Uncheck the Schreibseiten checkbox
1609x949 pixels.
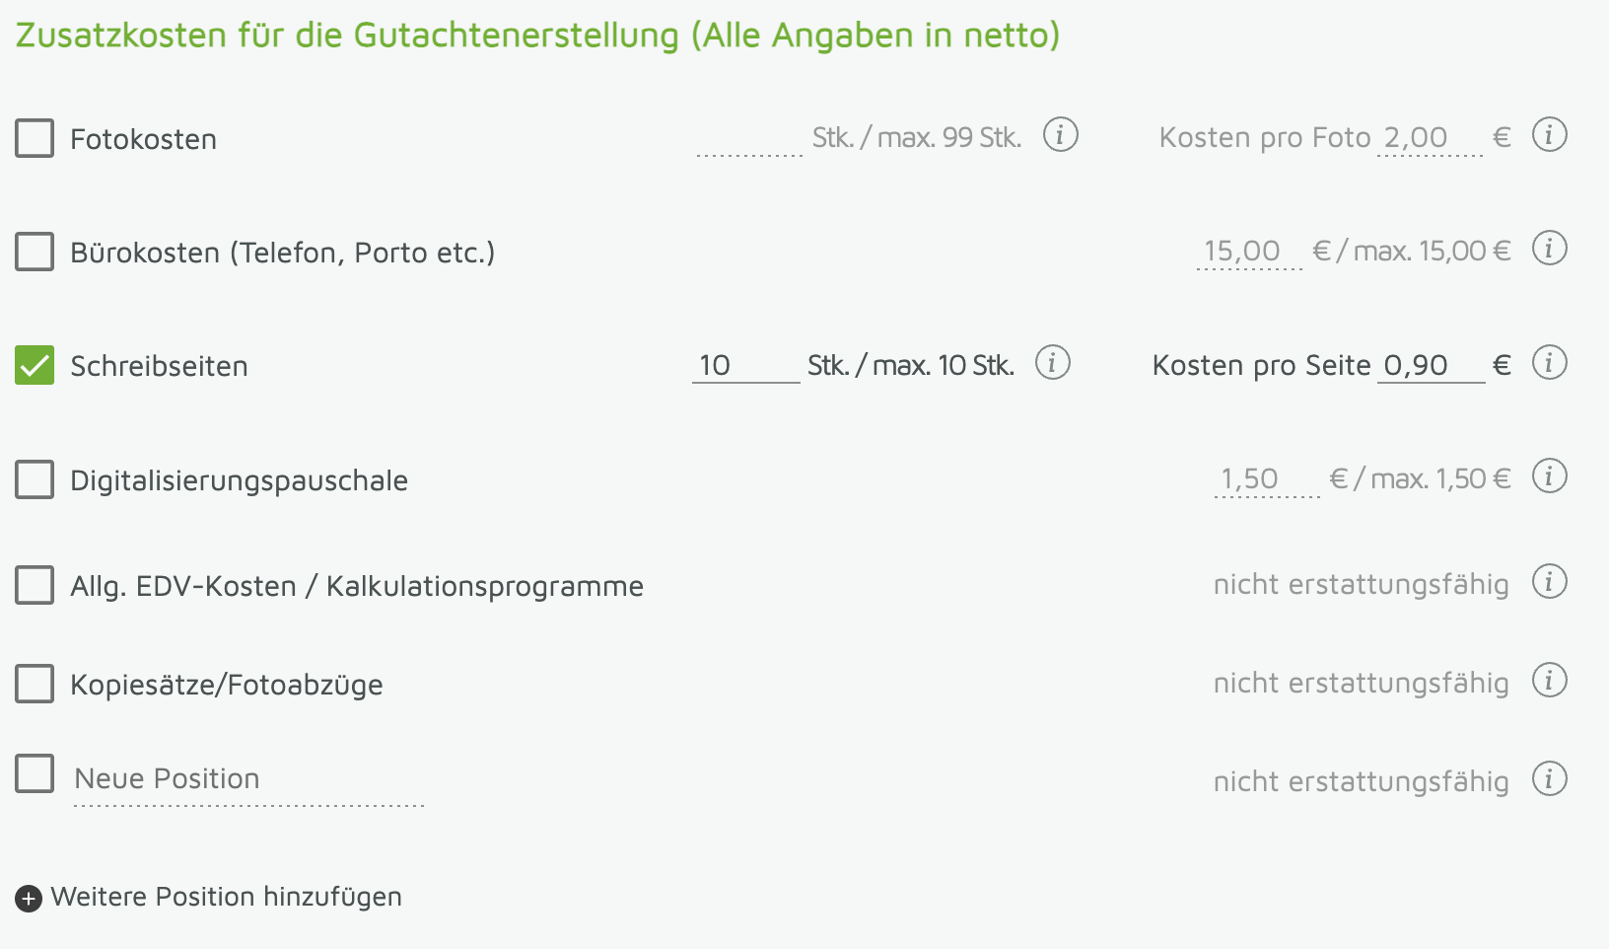pyautogui.click(x=35, y=365)
